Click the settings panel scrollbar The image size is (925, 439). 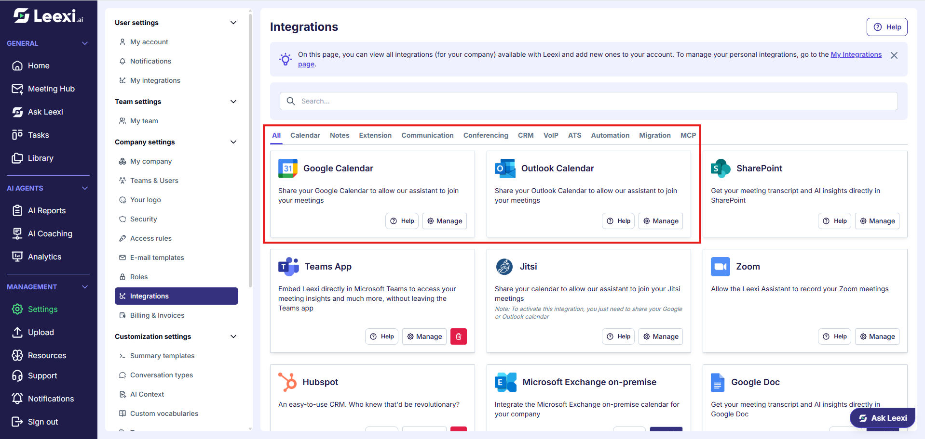(250, 150)
